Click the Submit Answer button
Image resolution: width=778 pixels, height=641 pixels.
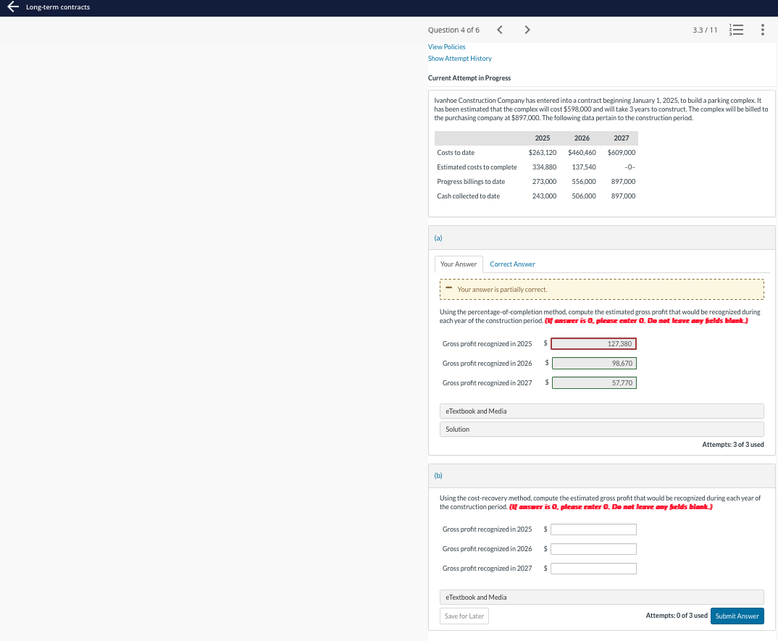tap(737, 616)
